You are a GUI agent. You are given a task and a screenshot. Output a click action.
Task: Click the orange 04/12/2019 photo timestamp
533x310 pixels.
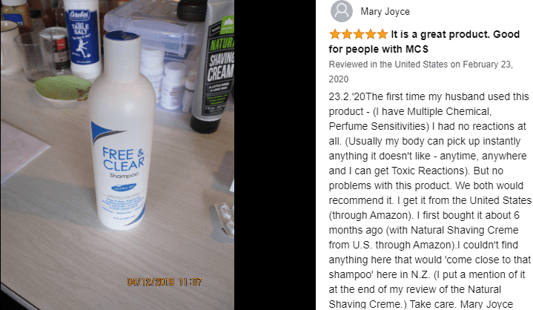tap(165, 282)
